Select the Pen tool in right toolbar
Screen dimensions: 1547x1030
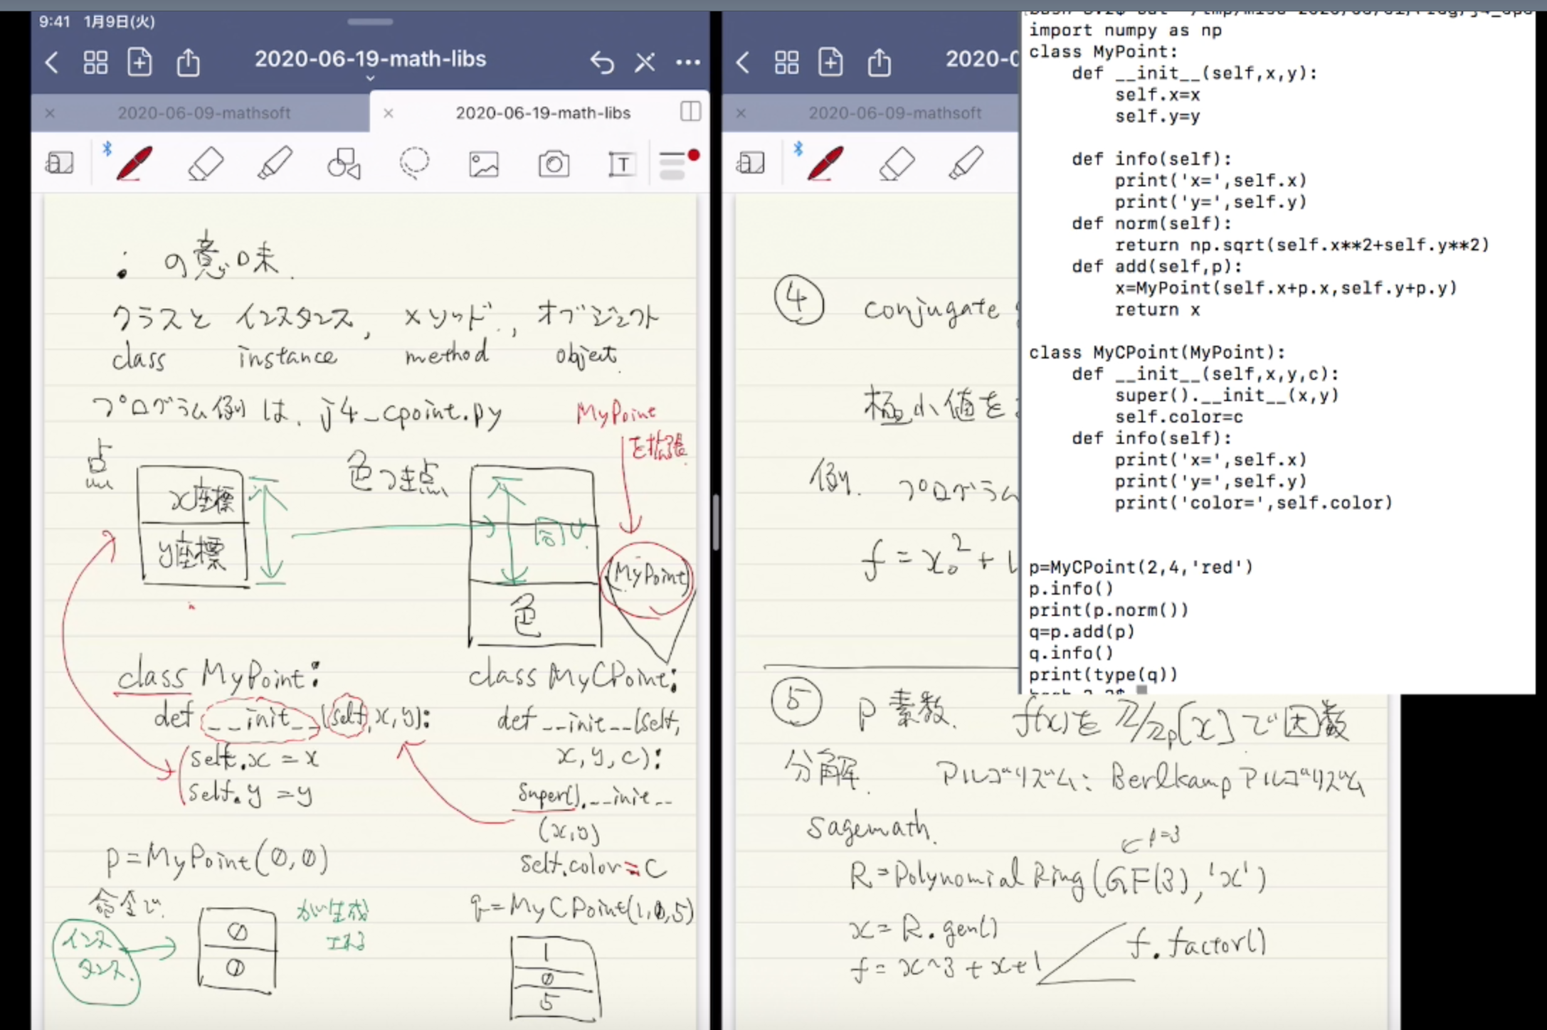824,163
